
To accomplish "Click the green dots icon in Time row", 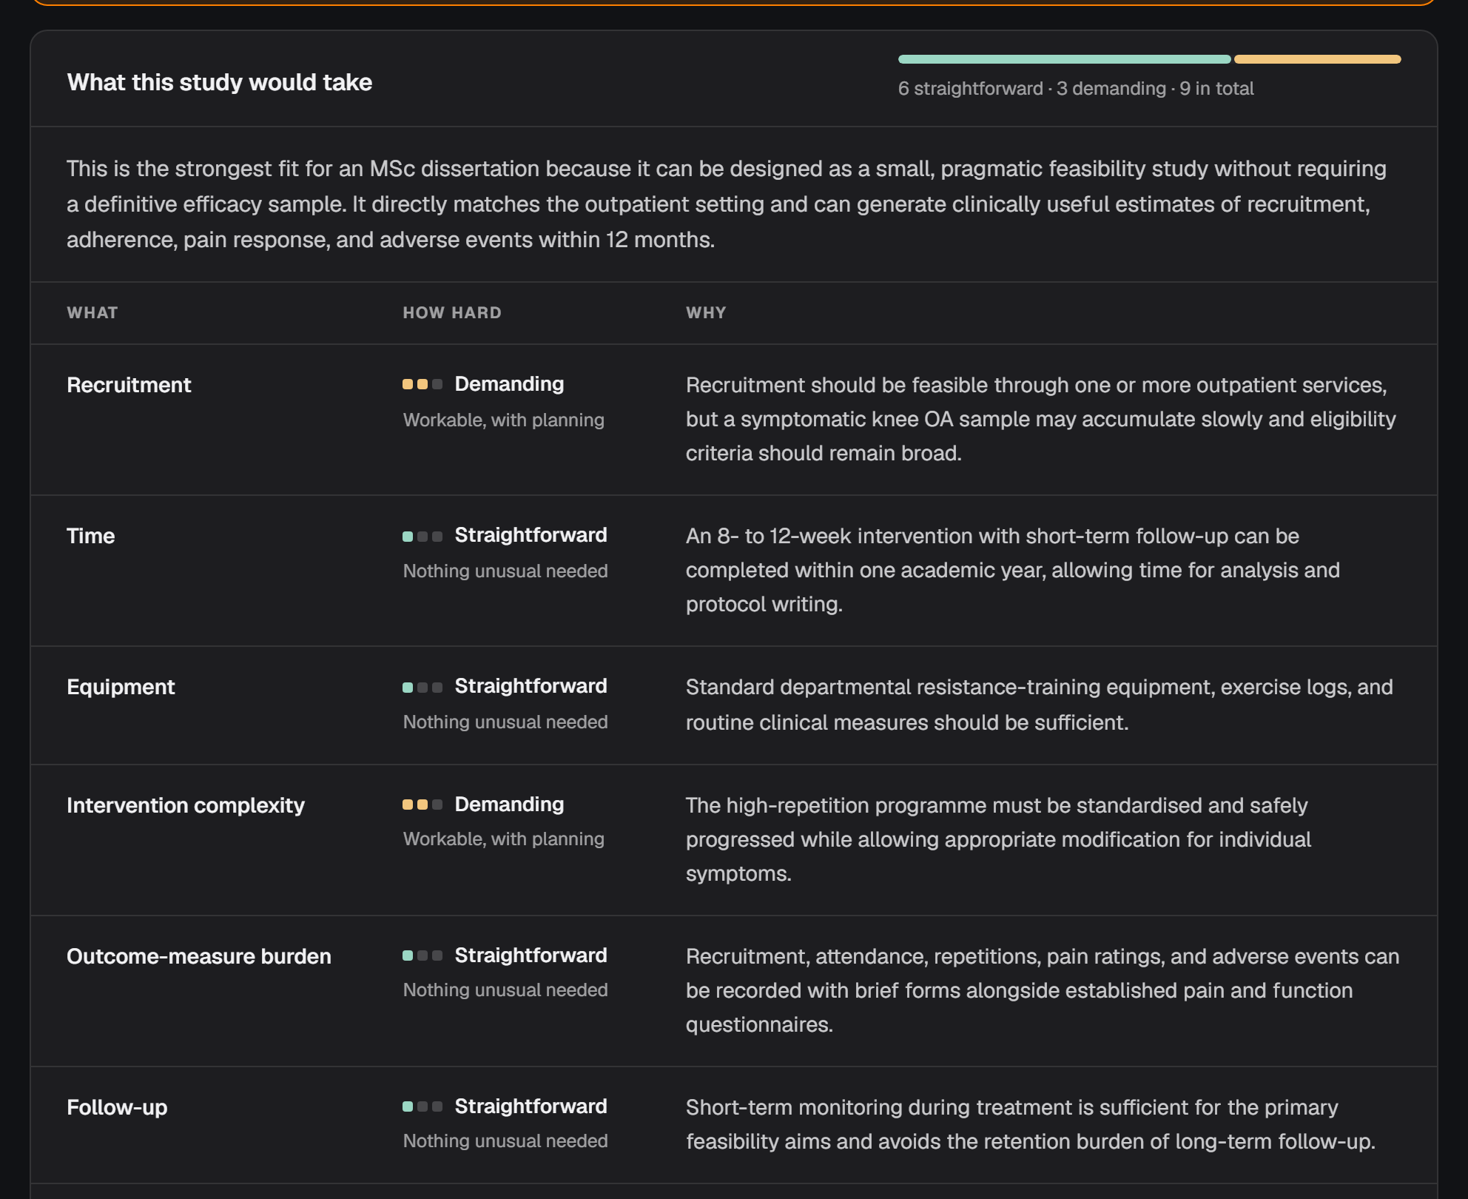I will [x=422, y=536].
